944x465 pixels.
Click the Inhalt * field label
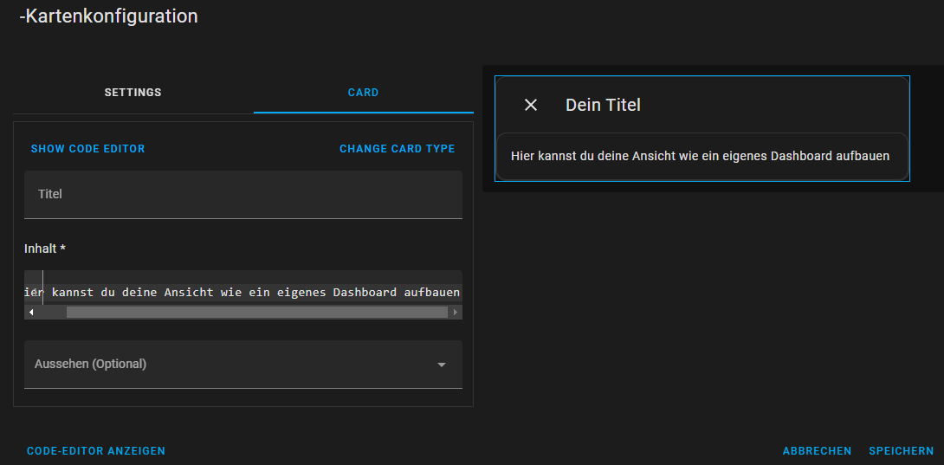tap(44, 249)
